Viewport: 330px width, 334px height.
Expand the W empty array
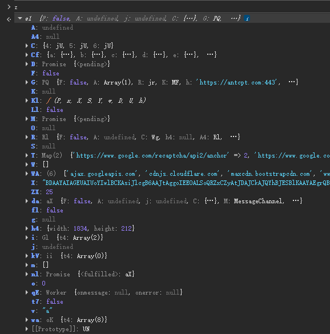27,164
